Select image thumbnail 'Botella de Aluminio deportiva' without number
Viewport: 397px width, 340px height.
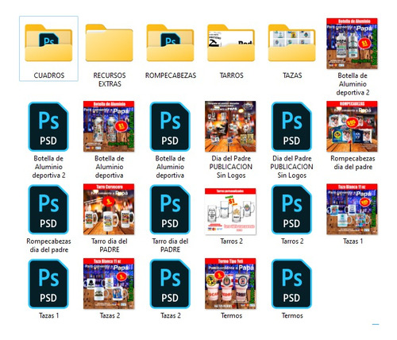coord(109,126)
